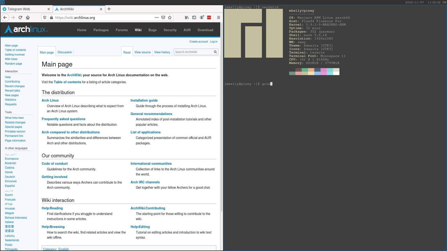This screenshot has width=447, height=251.
Task: Open Home in Arch navigation
Action: 82,30
